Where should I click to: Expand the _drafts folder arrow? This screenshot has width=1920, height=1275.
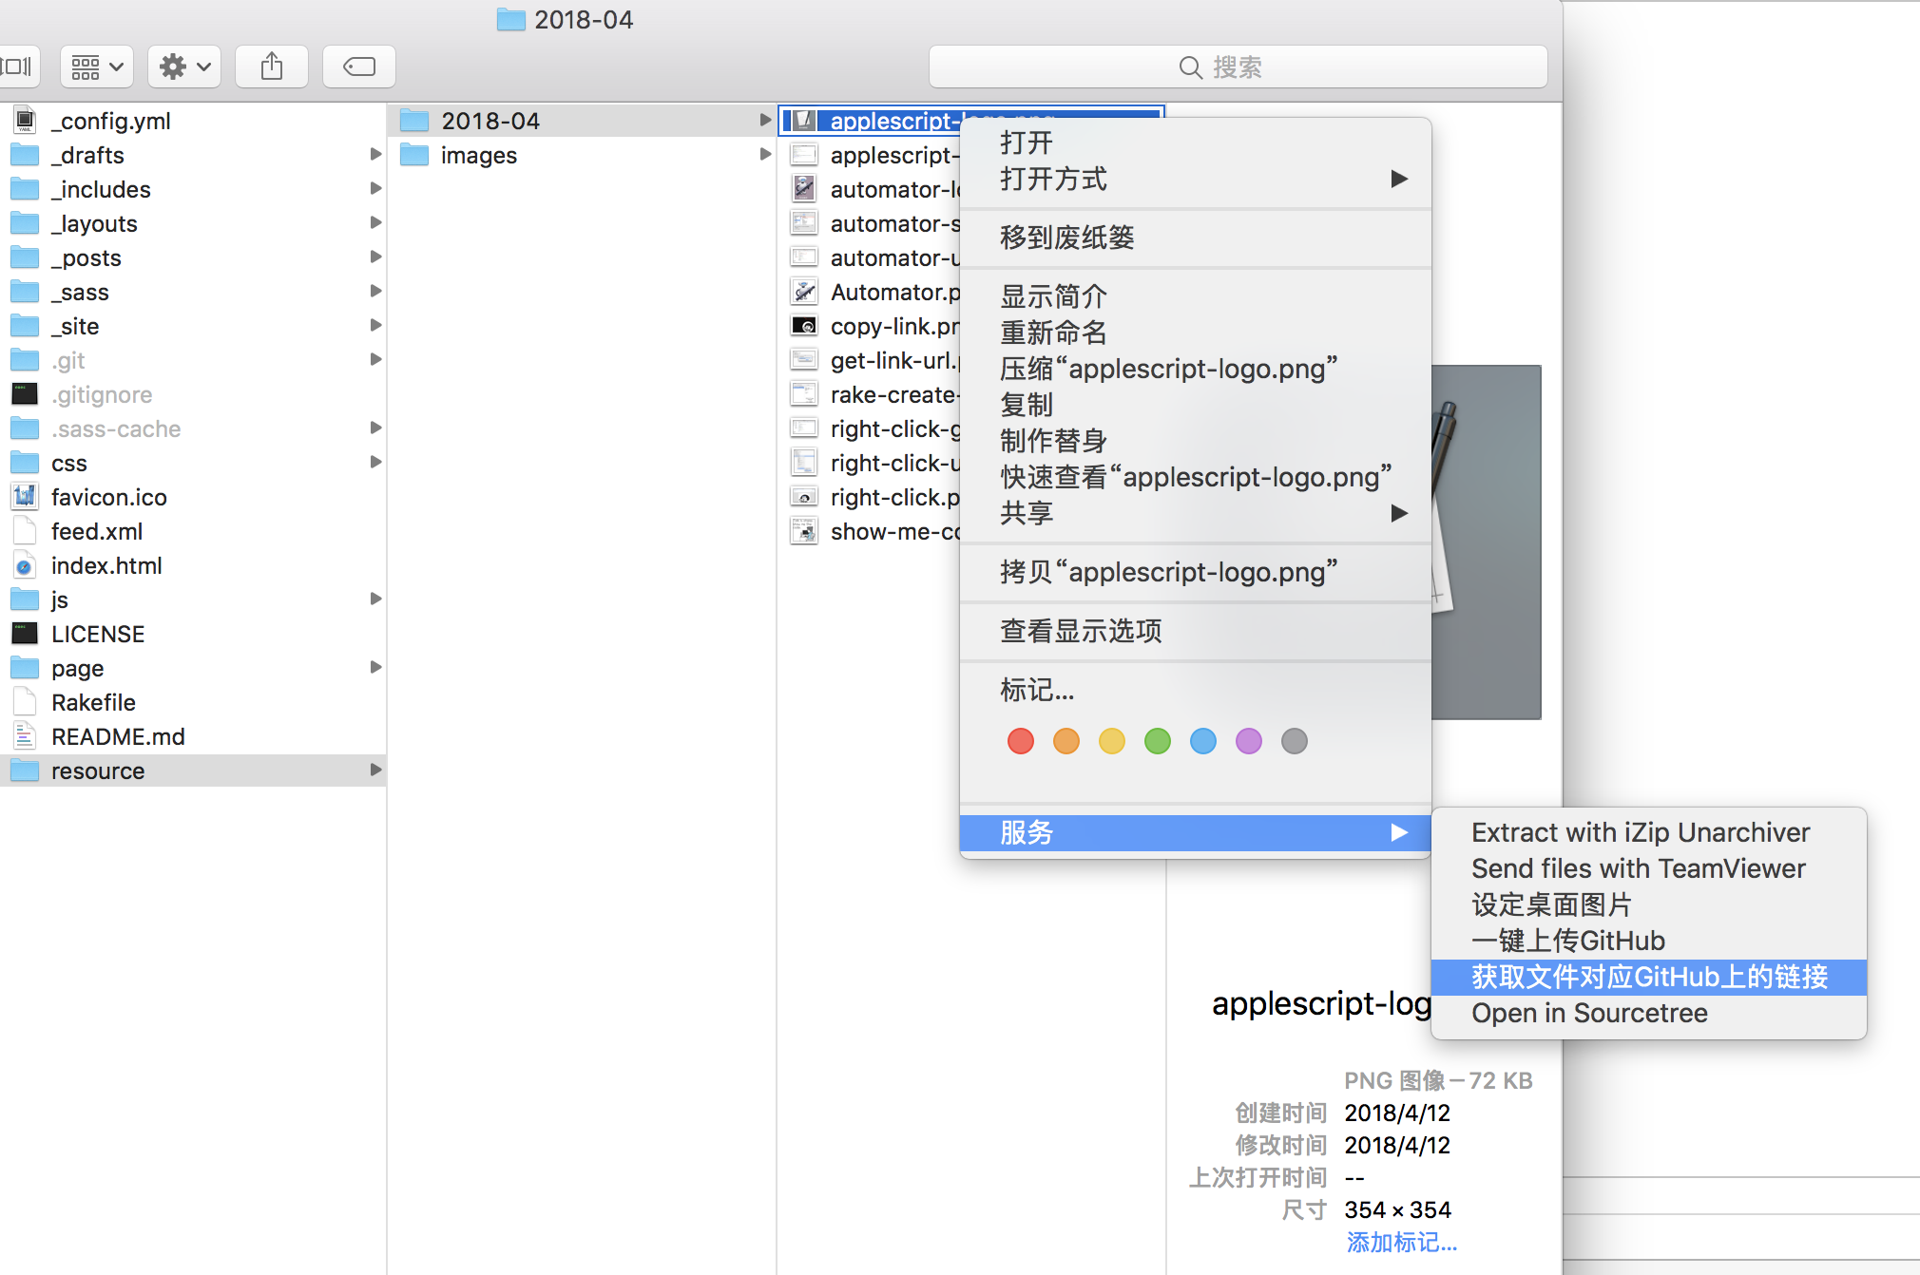[x=375, y=155]
